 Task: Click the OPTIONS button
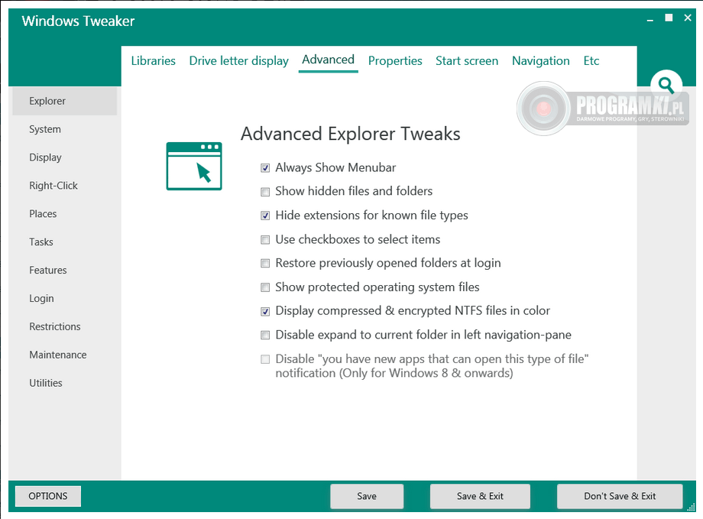(48, 496)
